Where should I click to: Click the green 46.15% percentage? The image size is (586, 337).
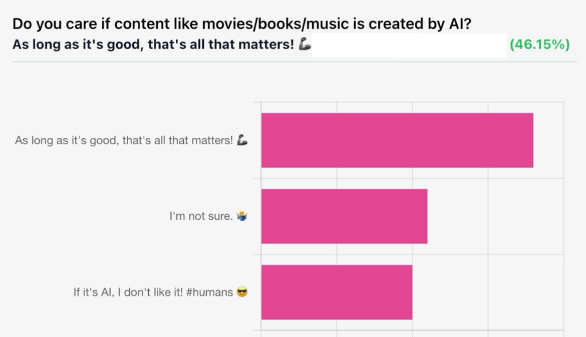pyautogui.click(x=539, y=44)
